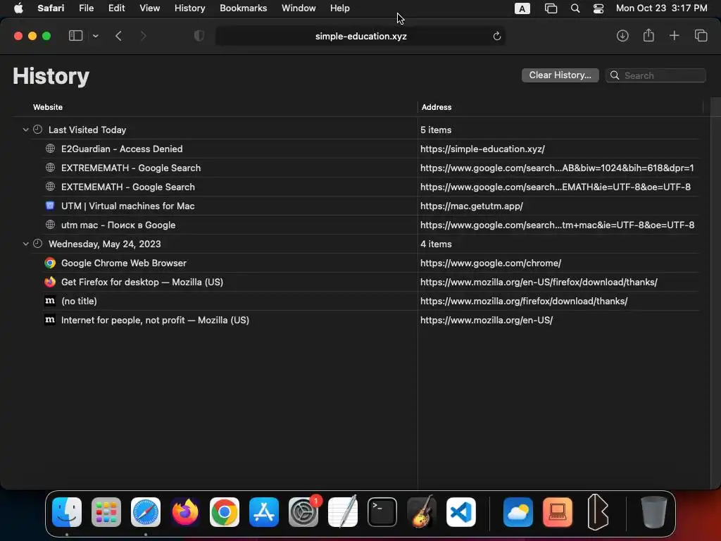This screenshot has height=541, width=721.
Task: Open Launchpad from the Dock
Action: pyautogui.click(x=106, y=512)
